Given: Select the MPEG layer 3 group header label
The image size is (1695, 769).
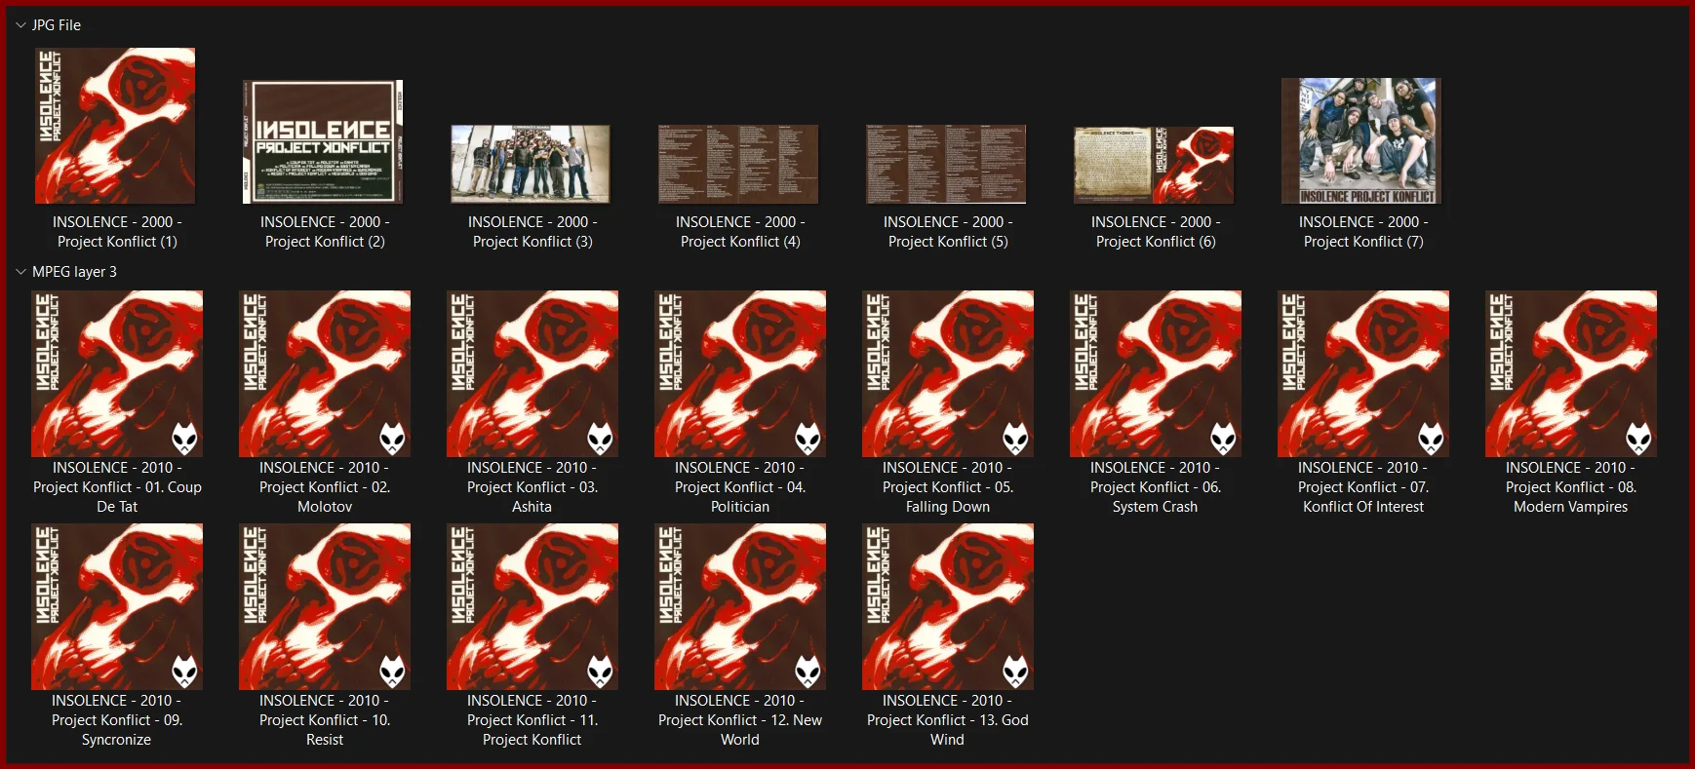Looking at the screenshot, I should [x=74, y=272].
